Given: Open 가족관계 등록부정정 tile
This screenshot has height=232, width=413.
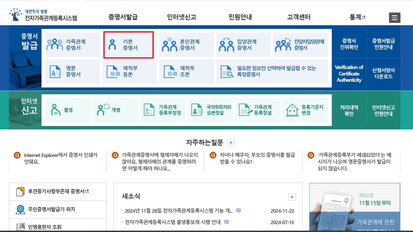Looking at the screenshot, I should [x=163, y=110].
